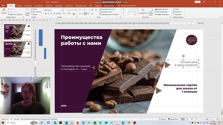223x125 pixels.
Task: Open the Section (Раздел) dropdown
Action: coord(34,15)
